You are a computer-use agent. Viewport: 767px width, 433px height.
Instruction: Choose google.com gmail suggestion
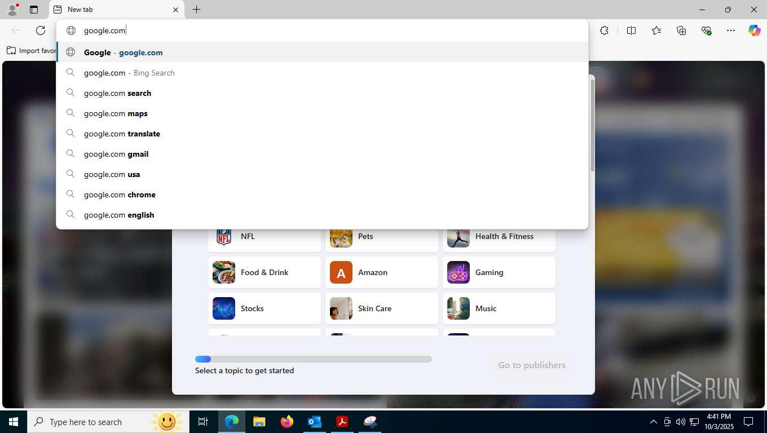323,154
